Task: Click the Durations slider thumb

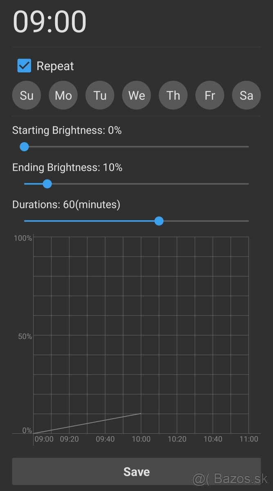Action: coord(159,221)
